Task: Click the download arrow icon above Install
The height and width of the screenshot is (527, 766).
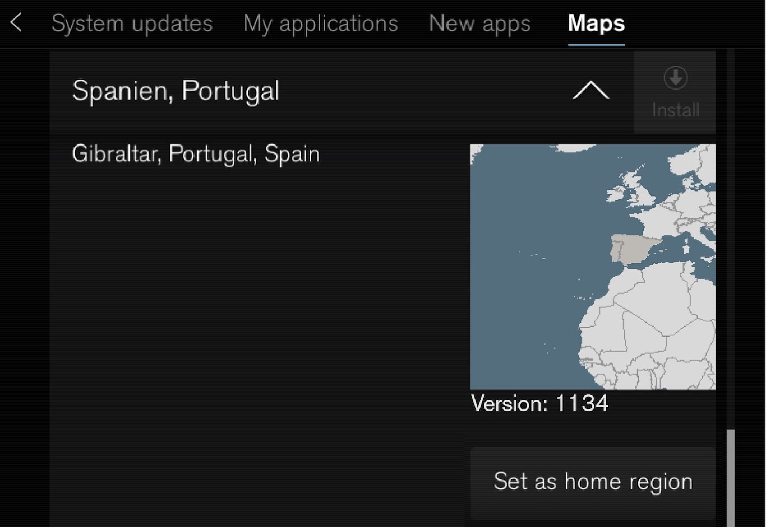Action: (x=675, y=78)
